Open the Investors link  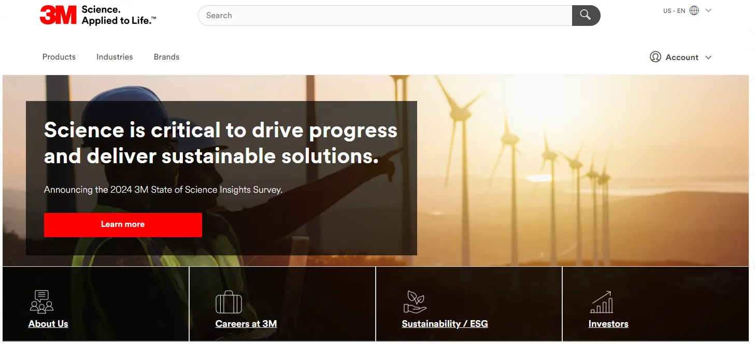click(x=608, y=324)
